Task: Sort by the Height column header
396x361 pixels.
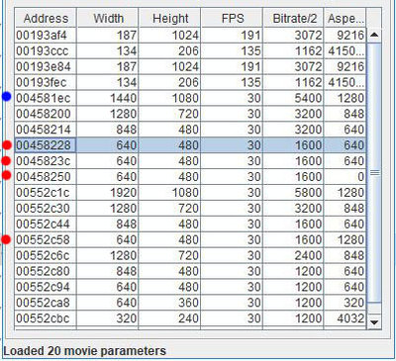Action: [x=170, y=18]
